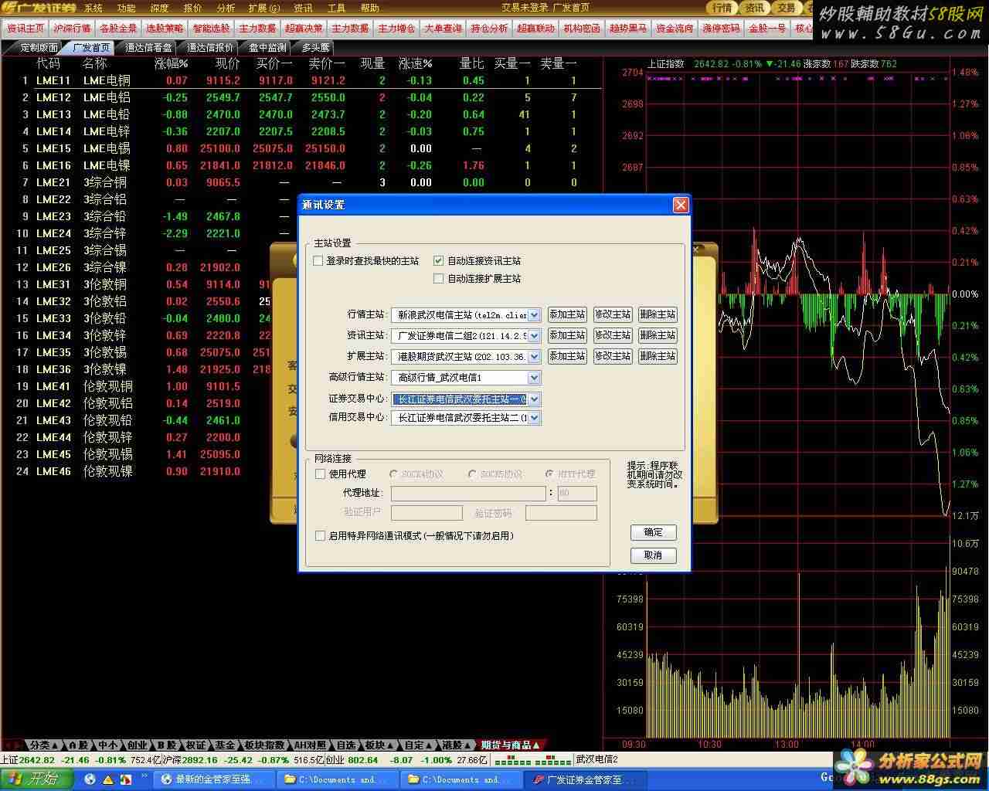
Task: Click 删除主站 button for 扩展主站
Action: tap(658, 356)
